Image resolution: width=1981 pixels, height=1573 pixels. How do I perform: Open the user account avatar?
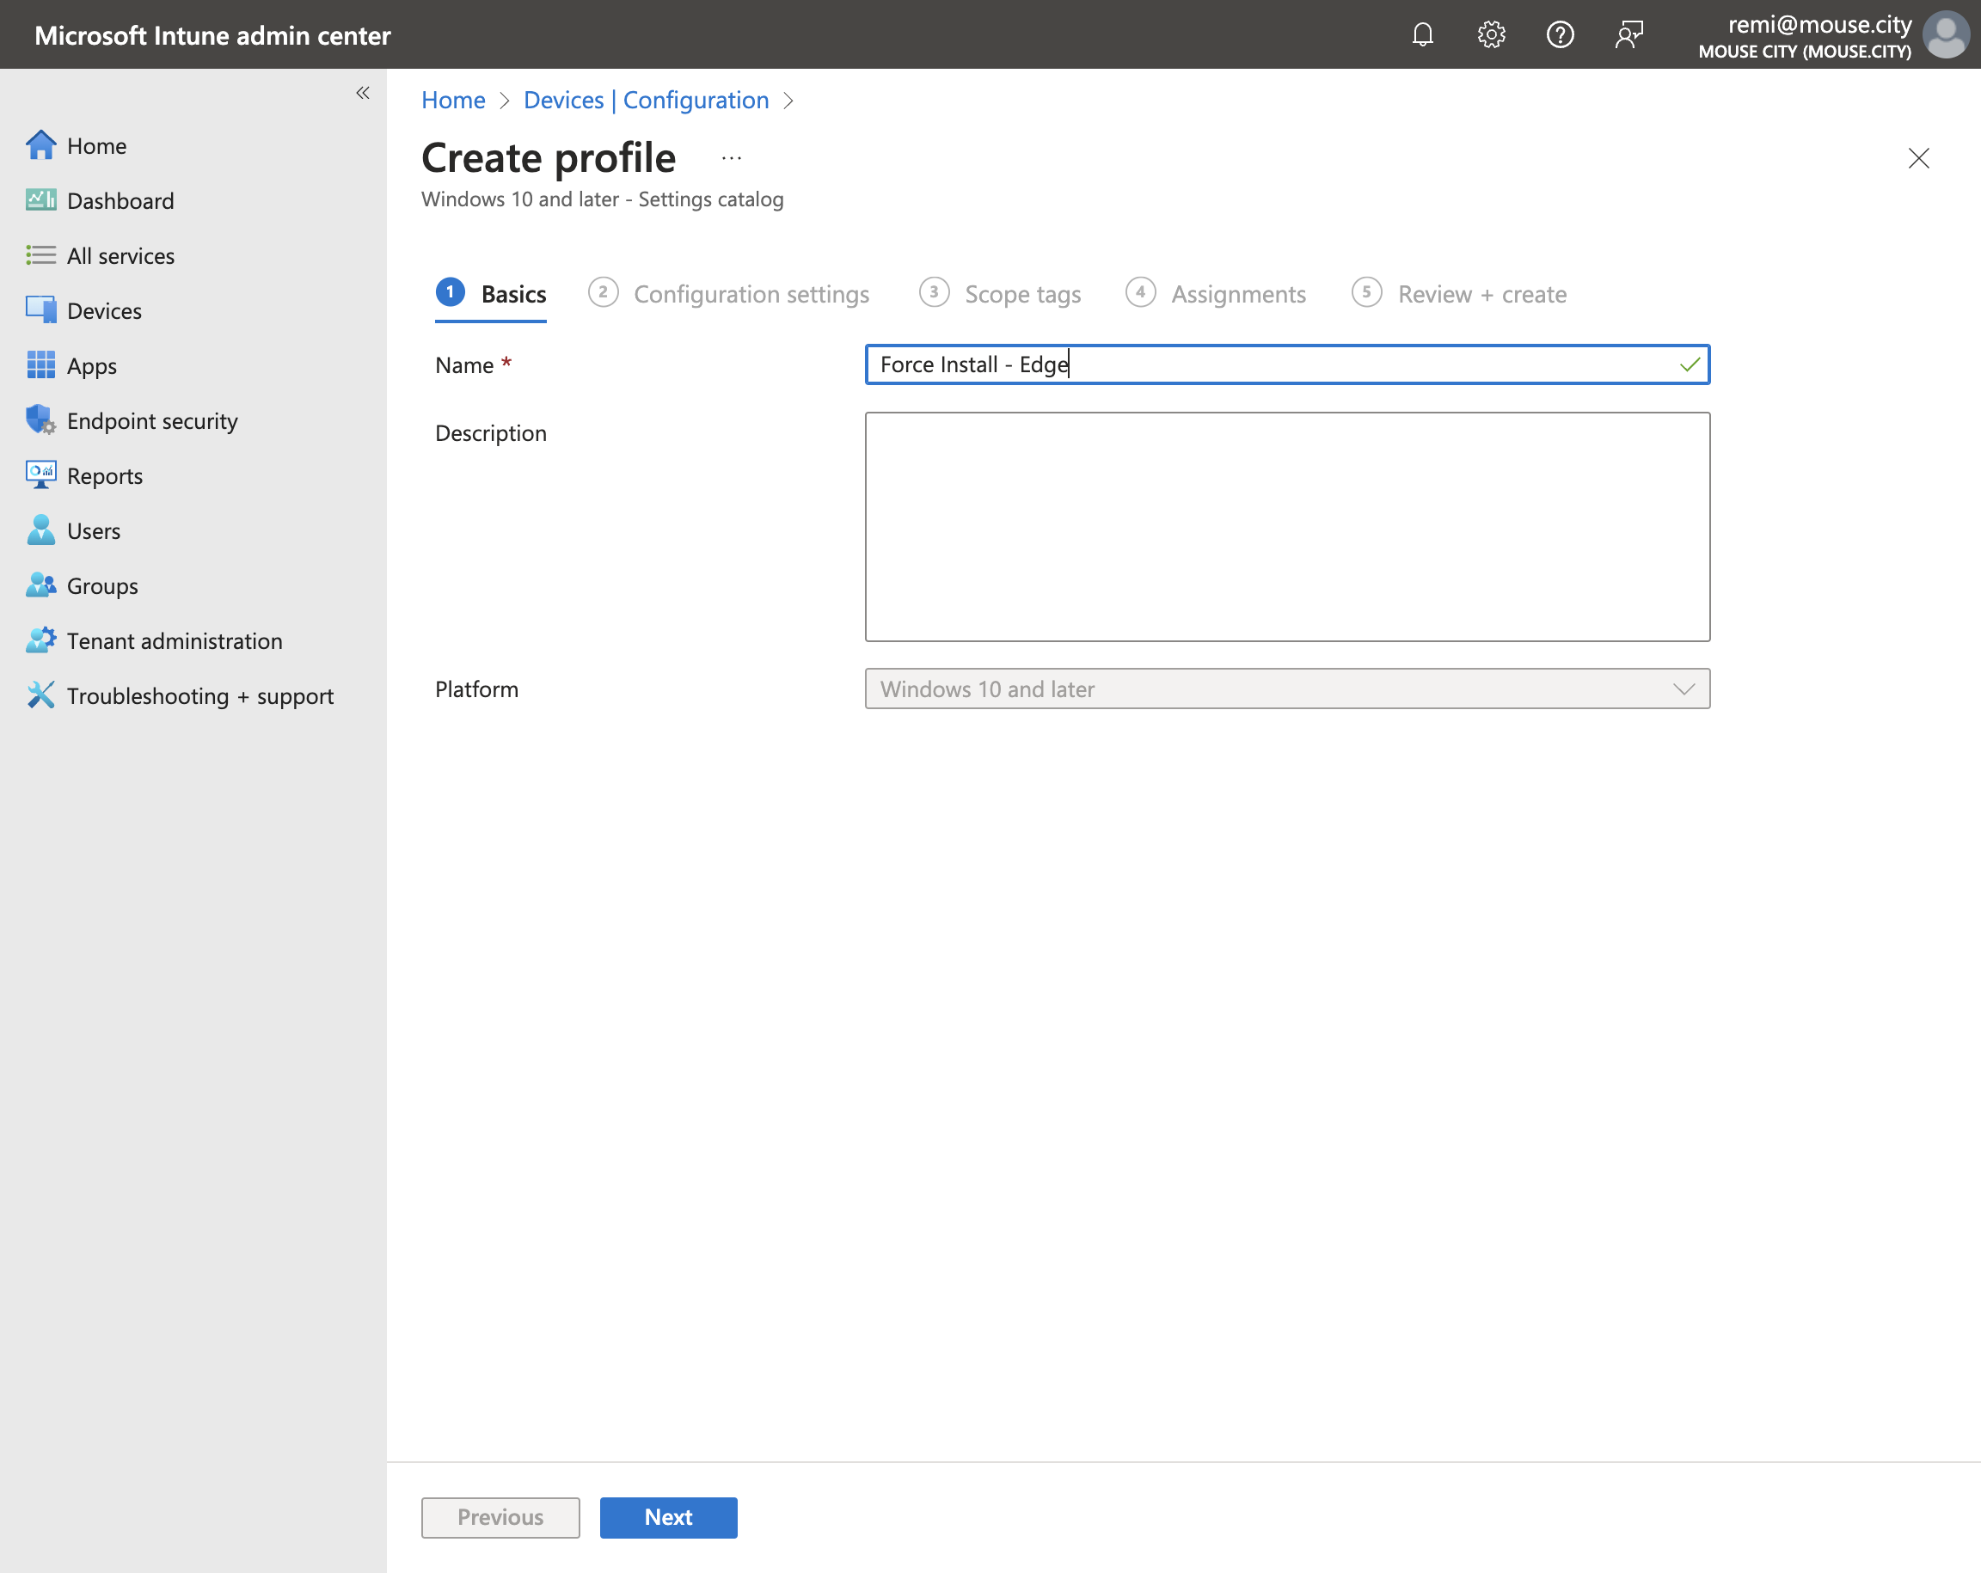[x=1945, y=35]
